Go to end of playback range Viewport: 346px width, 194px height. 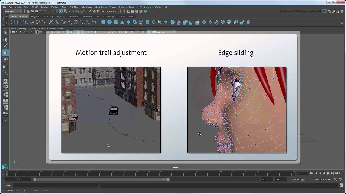(341, 173)
